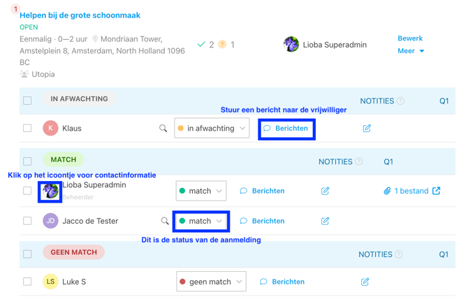Open Berichten for Klaus
Image resolution: width=468 pixels, height=299 pixels.
pyautogui.click(x=286, y=129)
